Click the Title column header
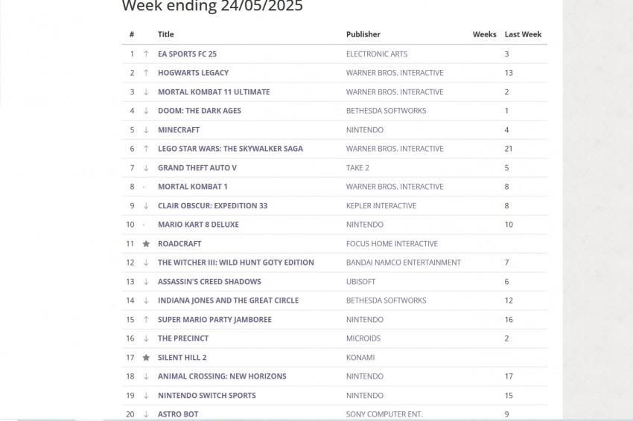633x421 pixels. pyautogui.click(x=165, y=34)
